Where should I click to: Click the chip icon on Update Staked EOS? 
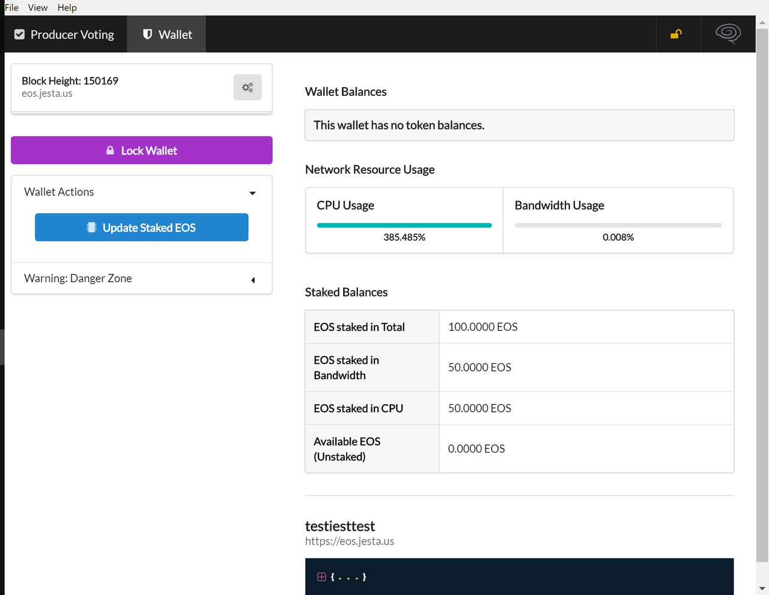91,228
